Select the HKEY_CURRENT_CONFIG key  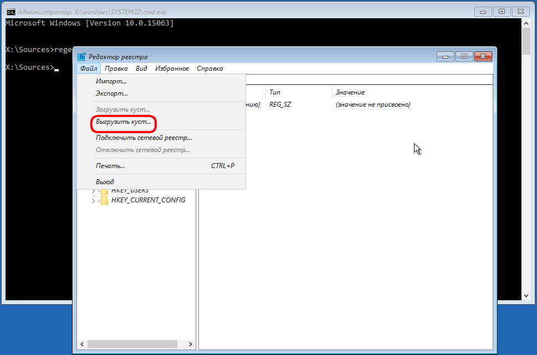(x=149, y=200)
